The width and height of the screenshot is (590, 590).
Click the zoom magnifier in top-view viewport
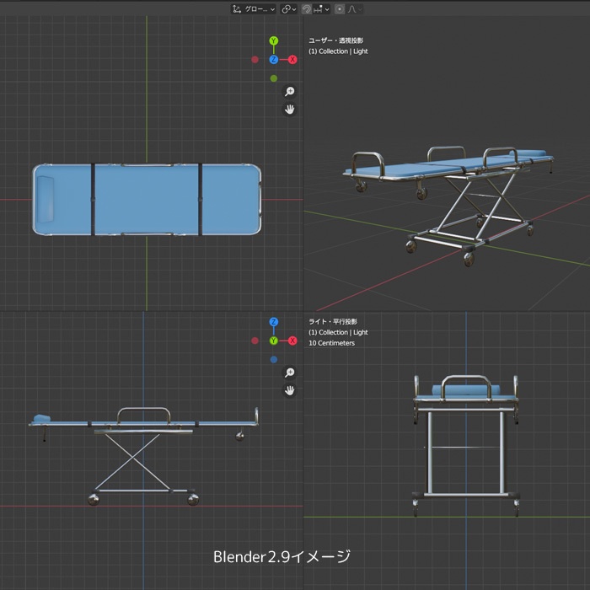pyautogui.click(x=289, y=91)
